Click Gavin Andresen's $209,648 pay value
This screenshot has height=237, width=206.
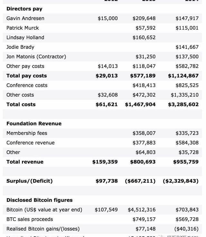click(144, 18)
